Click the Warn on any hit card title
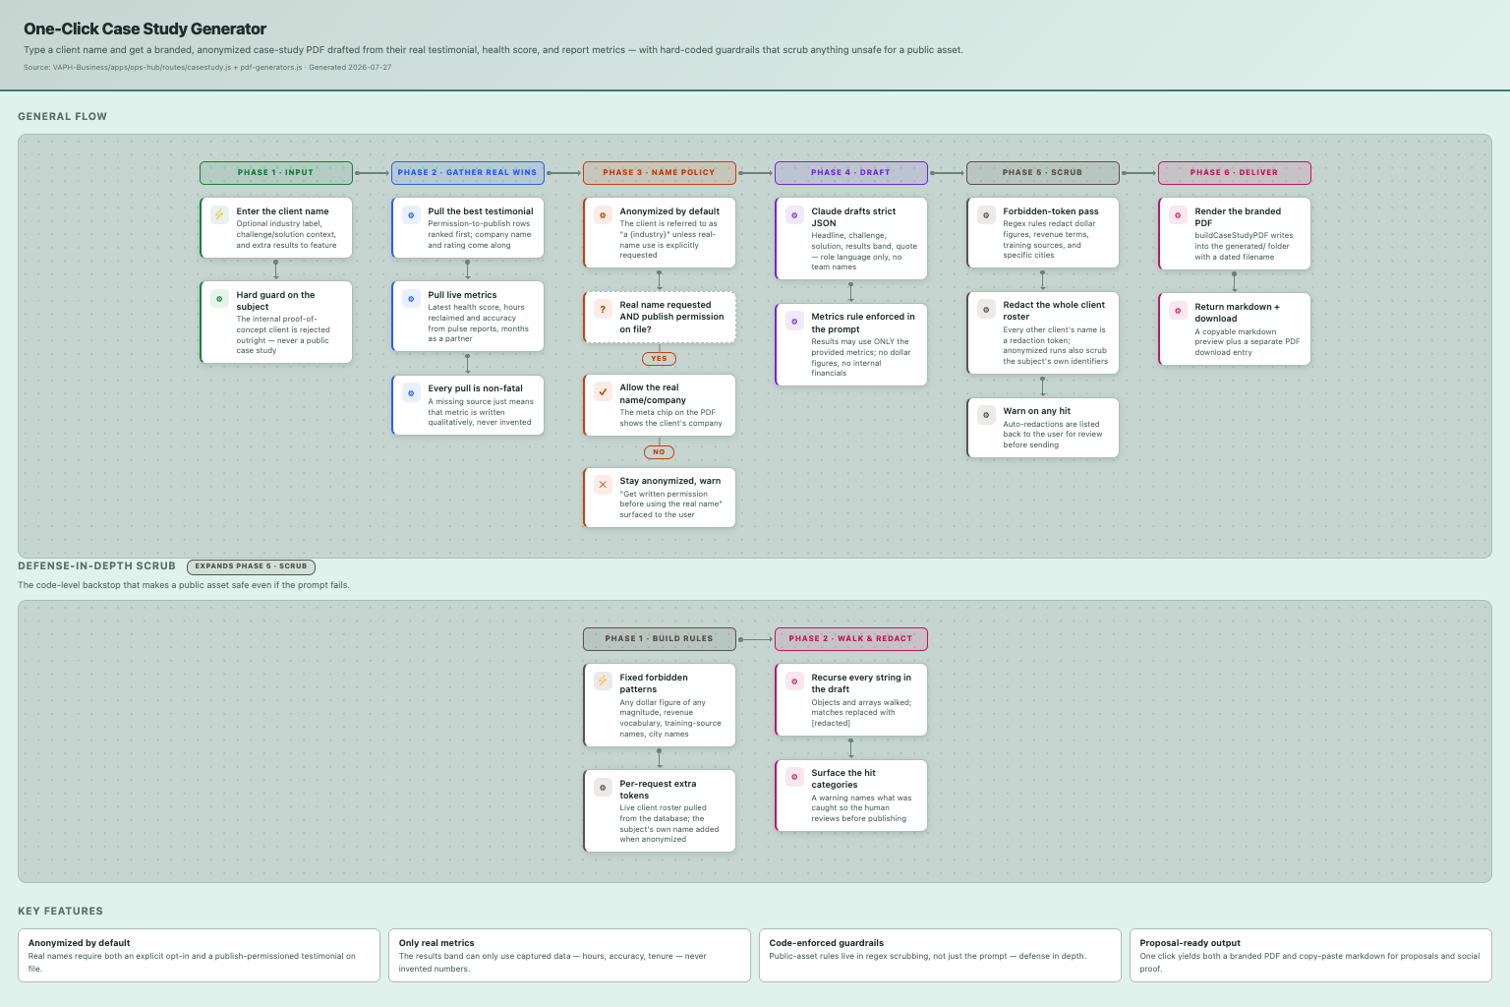Viewport: 1510px width, 1007px height. [1036, 411]
